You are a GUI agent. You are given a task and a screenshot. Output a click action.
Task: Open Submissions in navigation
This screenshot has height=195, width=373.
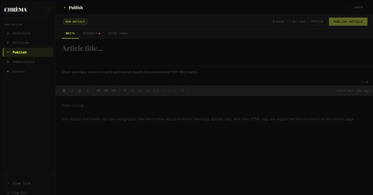28,62
